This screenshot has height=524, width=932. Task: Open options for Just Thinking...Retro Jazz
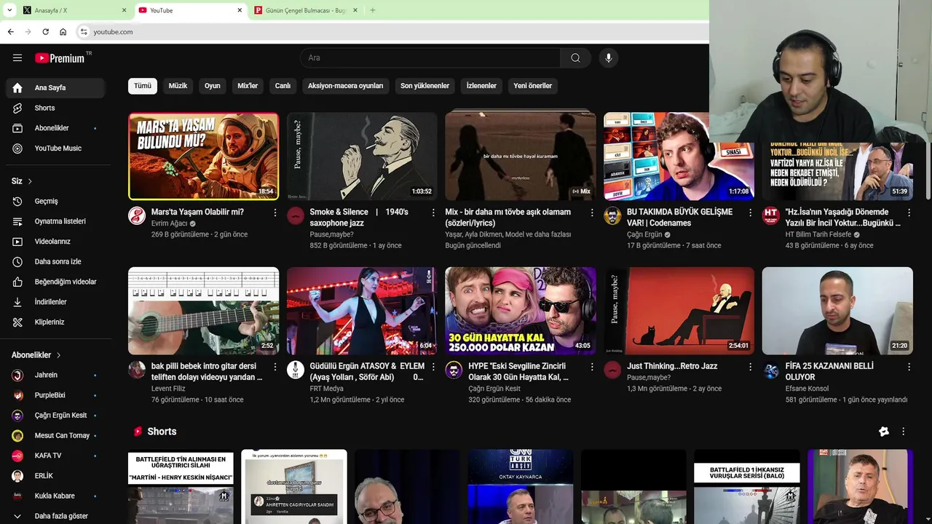click(x=750, y=367)
